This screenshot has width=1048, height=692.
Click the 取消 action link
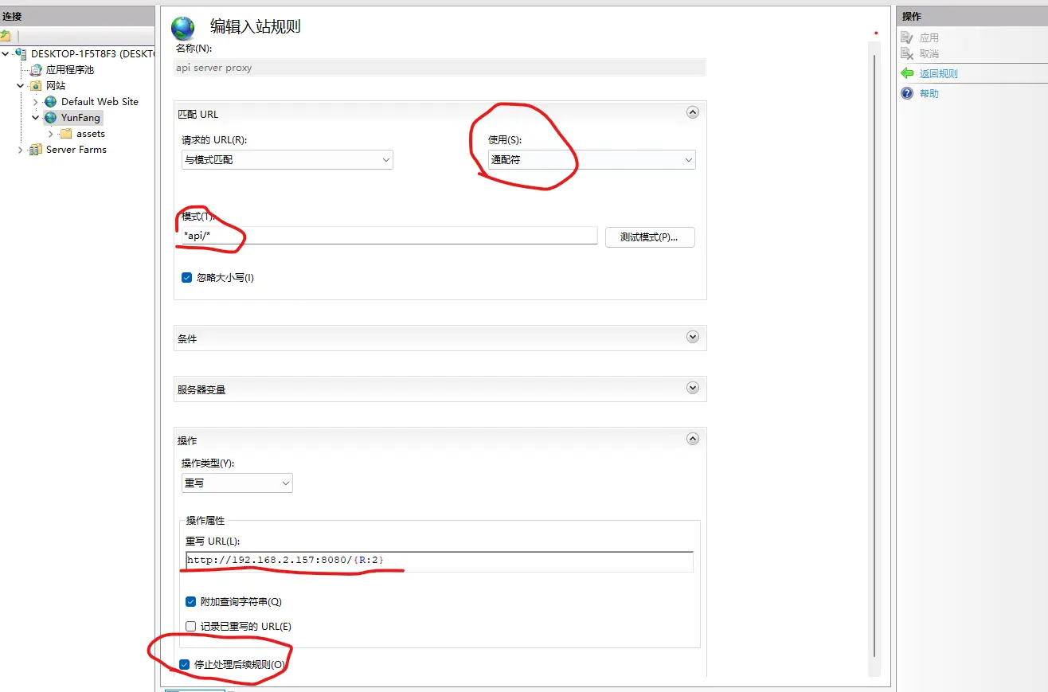[929, 54]
